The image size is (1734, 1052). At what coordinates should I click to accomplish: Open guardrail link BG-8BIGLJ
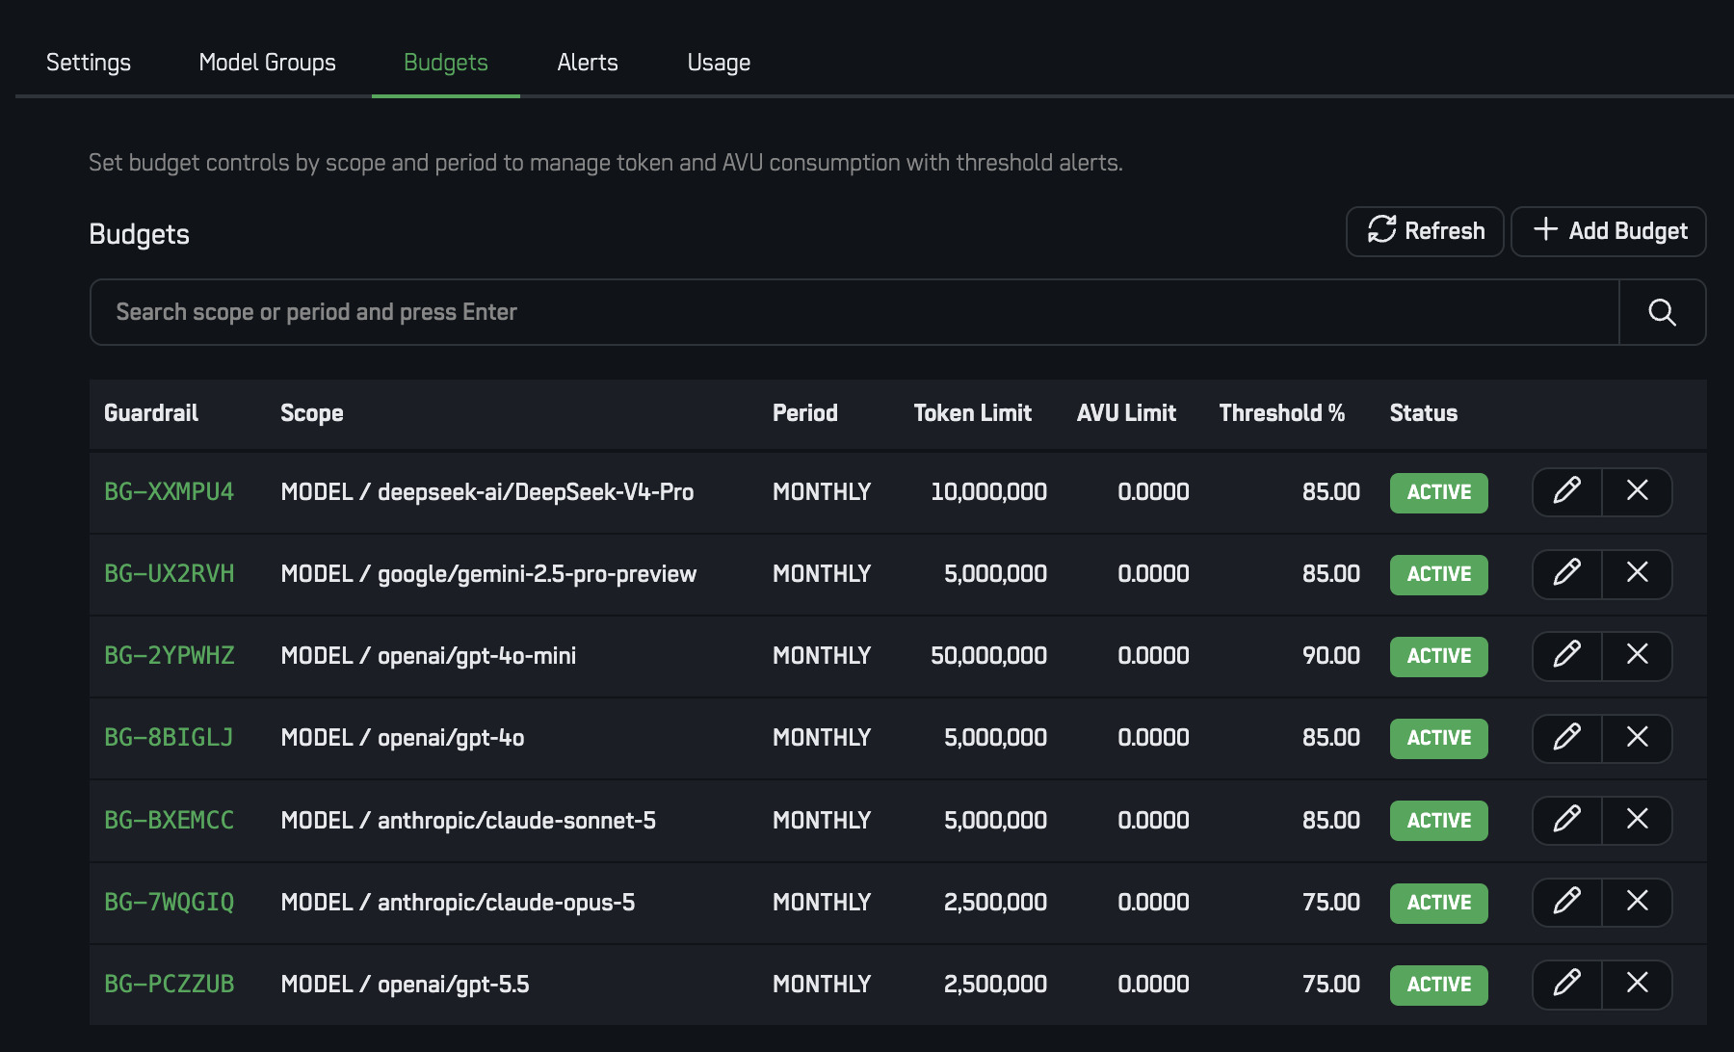click(169, 738)
